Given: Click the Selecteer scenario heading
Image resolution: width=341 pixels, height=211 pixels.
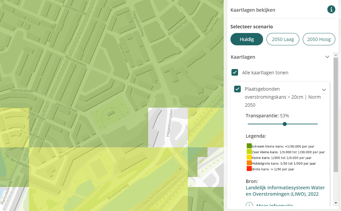Looking at the screenshot, I should click(252, 27).
